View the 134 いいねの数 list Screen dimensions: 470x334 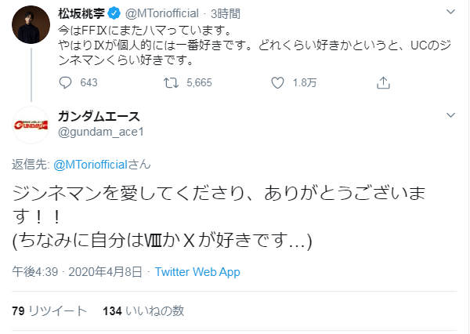pos(143,310)
